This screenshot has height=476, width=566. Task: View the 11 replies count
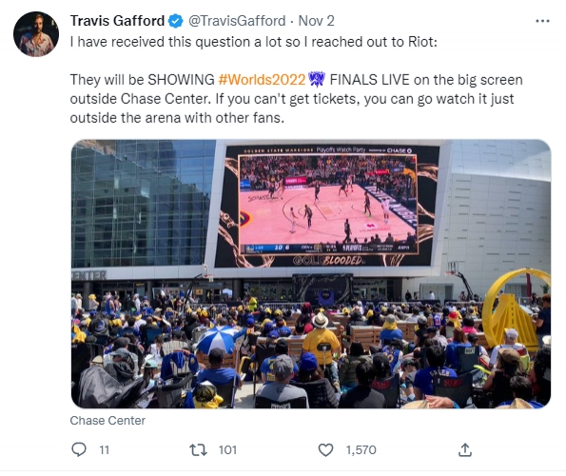tap(105, 450)
